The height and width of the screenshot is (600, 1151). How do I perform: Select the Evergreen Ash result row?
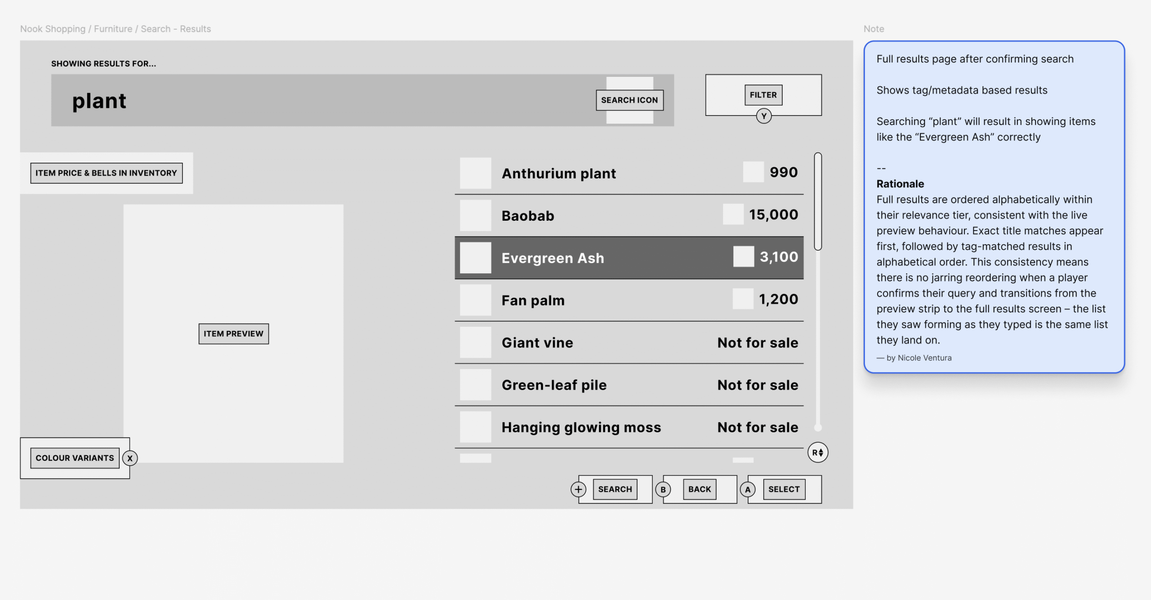pos(629,258)
